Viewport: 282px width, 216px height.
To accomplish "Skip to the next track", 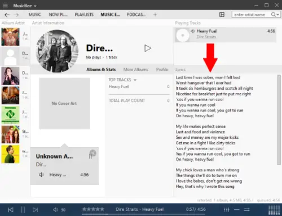I will pyautogui.click(x=36, y=210).
